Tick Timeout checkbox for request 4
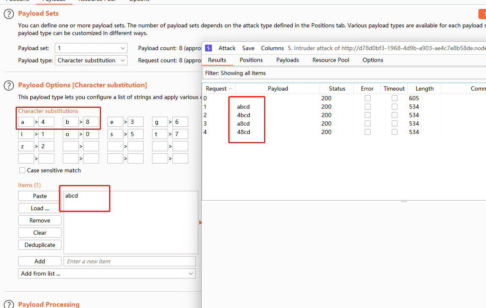Image resolution: width=486 pixels, height=308 pixels. click(395, 132)
